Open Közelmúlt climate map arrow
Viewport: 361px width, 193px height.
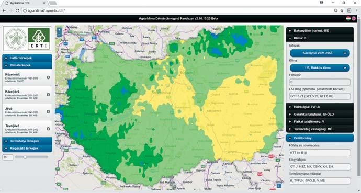coord(48,77)
